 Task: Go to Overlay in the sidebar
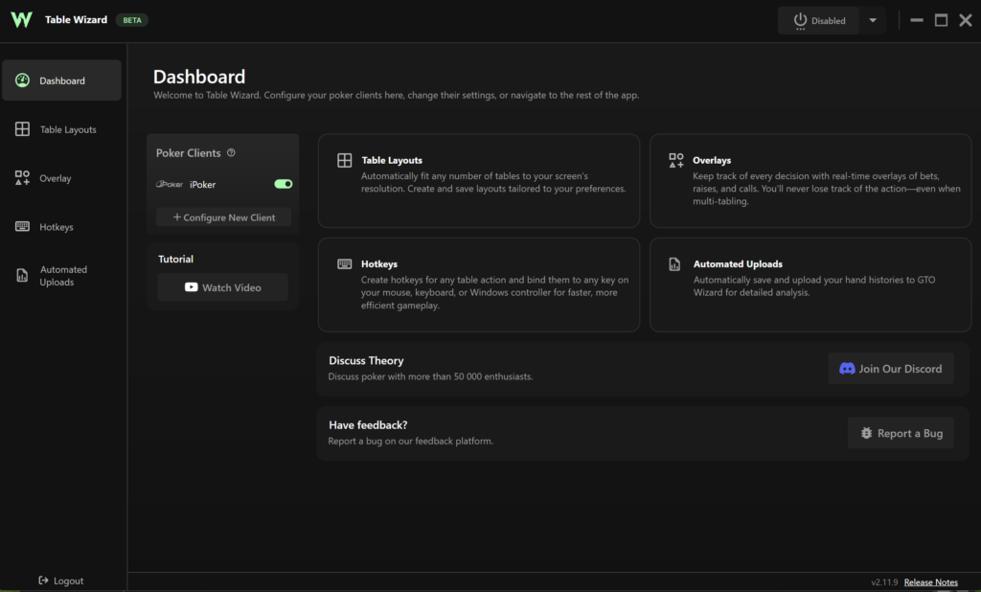(x=61, y=178)
